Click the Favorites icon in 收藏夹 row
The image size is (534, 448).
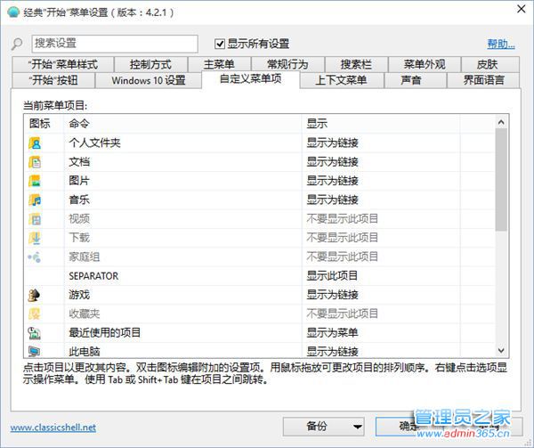[35, 314]
